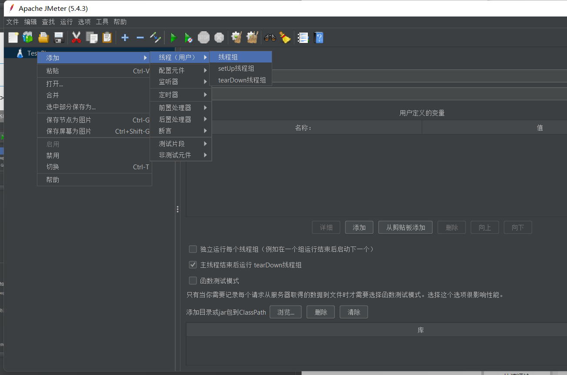Viewport: 567px width, 375px height.
Task: Open the 查找 menu
Action: click(x=48, y=22)
